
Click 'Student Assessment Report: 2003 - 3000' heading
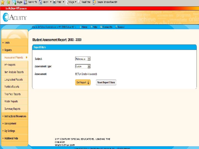coord(57,40)
